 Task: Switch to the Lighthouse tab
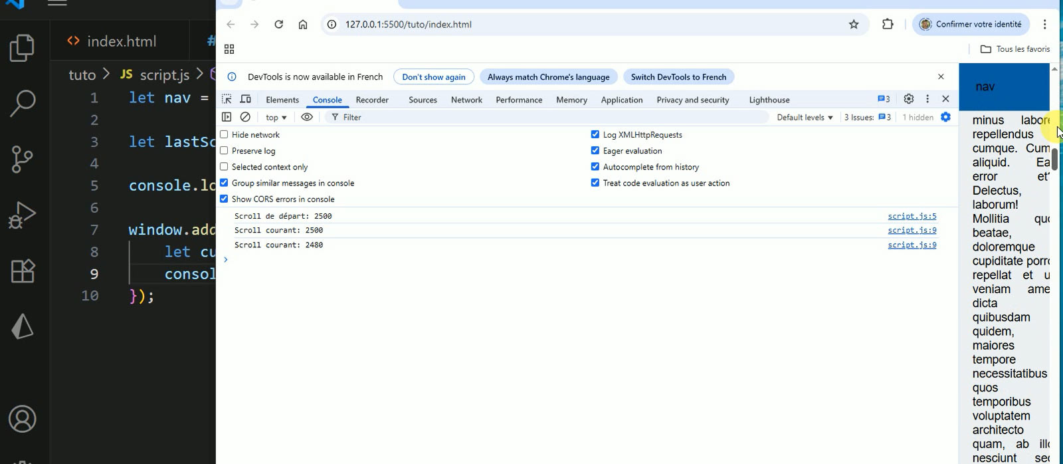(x=769, y=100)
